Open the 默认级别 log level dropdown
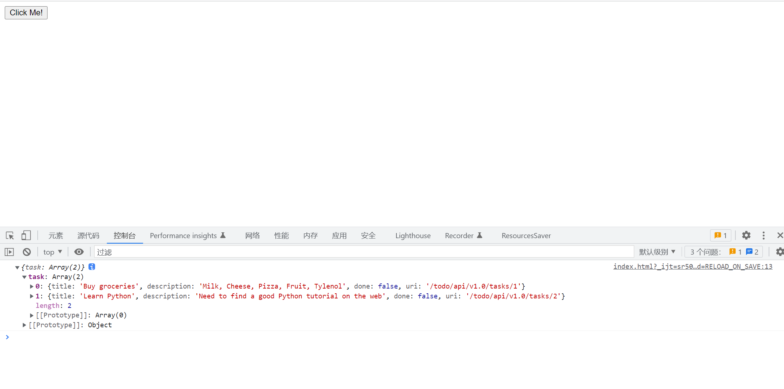 [657, 252]
